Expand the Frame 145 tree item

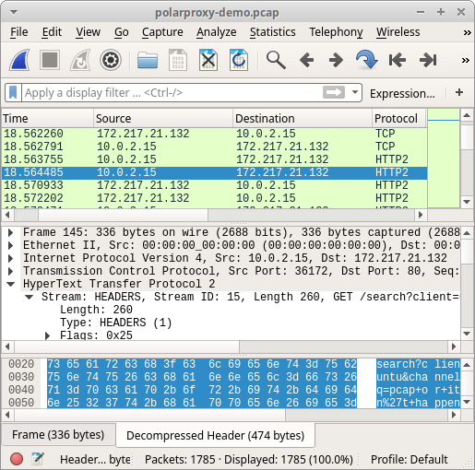coord(10,232)
